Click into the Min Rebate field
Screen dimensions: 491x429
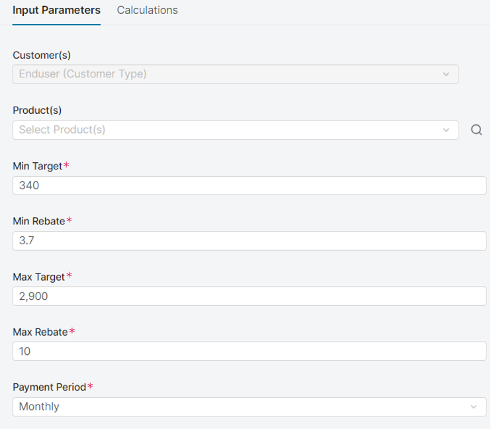click(249, 241)
